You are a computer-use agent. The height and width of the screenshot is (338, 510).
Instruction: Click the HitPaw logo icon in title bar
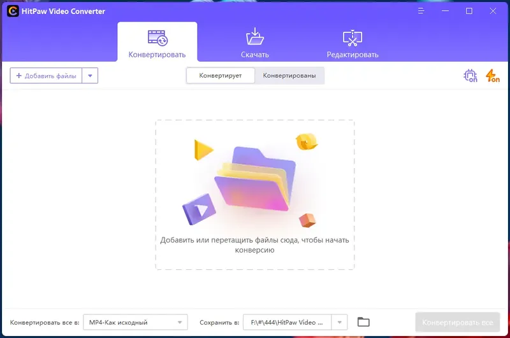(x=13, y=11)
